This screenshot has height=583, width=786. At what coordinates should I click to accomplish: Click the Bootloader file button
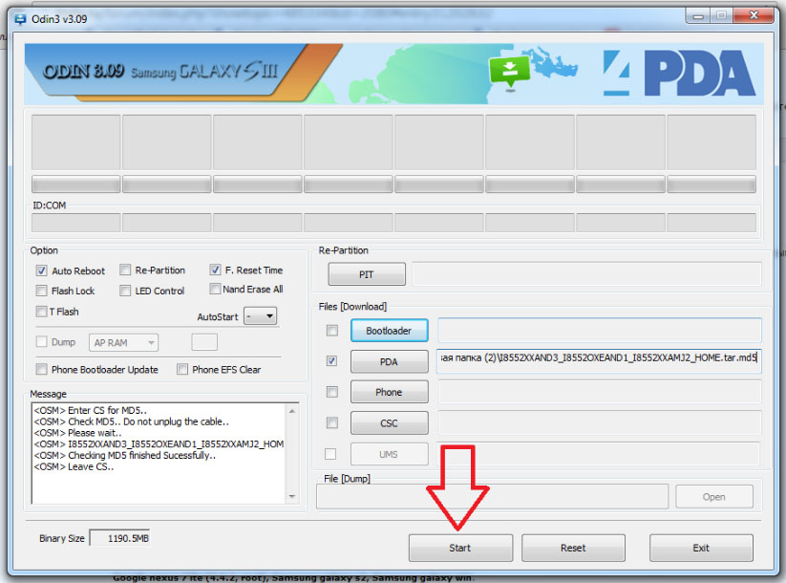pos(389,331)
